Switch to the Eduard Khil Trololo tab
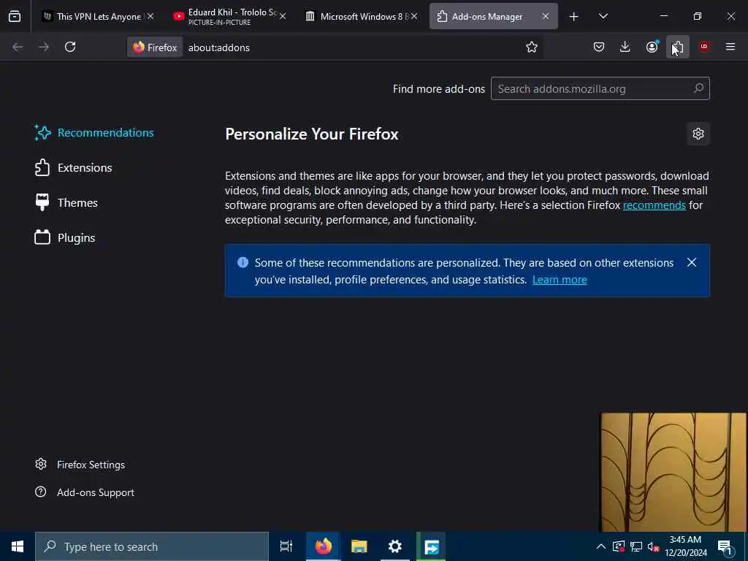The image size is (748, 561). click(229, 16)
